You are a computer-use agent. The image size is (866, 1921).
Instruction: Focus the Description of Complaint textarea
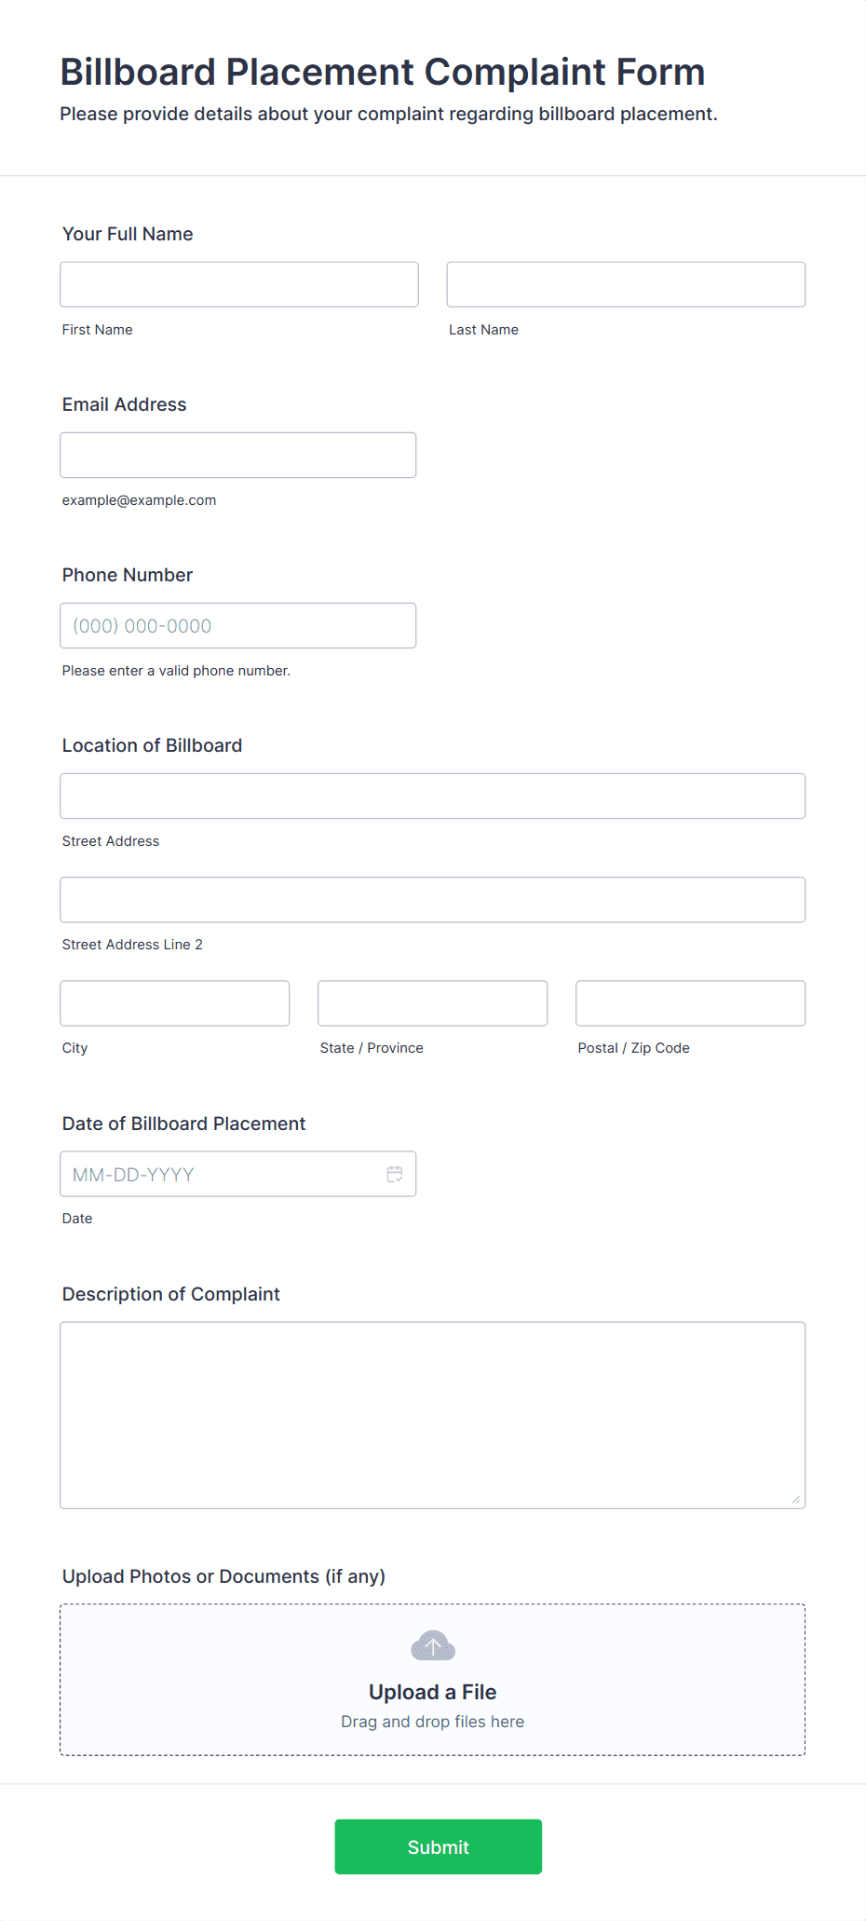[433, 1414]
